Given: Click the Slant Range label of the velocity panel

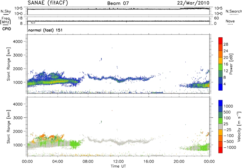Looking at the screenshot, I should click(8, 126).
